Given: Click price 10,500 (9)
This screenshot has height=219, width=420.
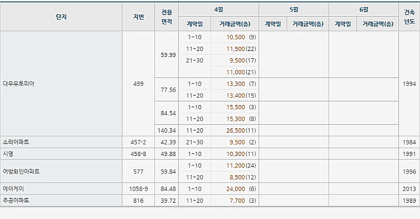Looking at the screenshot, I should coord(241,37).
